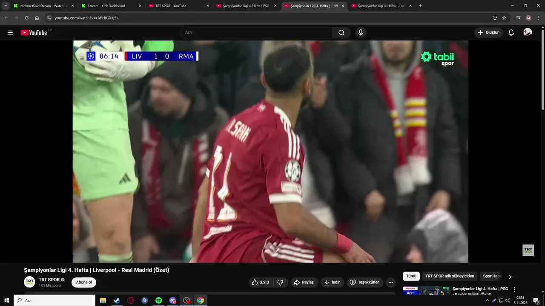View site information icon in address bar
This screenshot has height=306, width=545.
tap(49, 18)
